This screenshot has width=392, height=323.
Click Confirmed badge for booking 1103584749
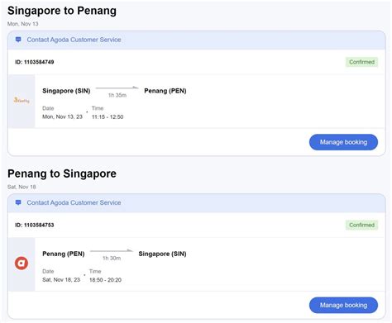coord(361,62)
